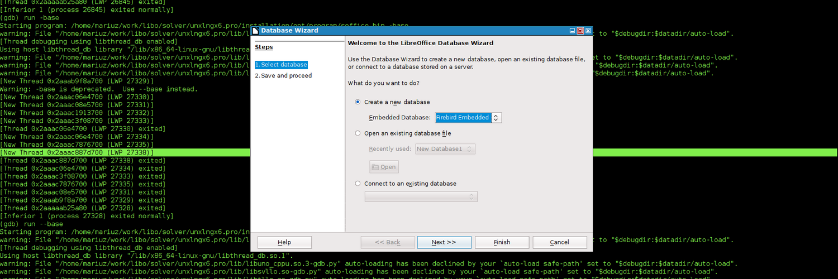Proceed with the Next >> button
The image size is (838, 279).
[x=444, y=242]
